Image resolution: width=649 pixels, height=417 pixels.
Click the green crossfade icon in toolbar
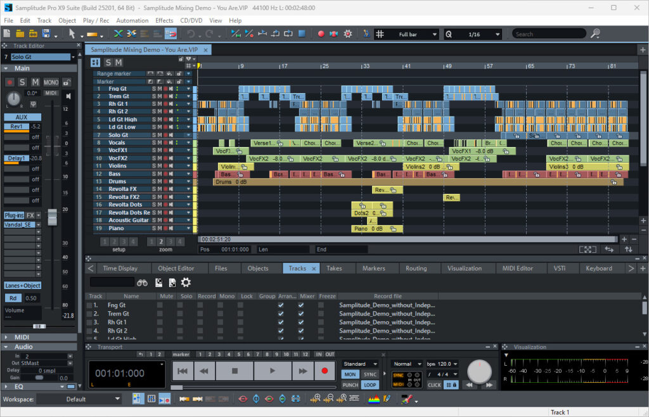pyautogui.click(x=118, y=34)
